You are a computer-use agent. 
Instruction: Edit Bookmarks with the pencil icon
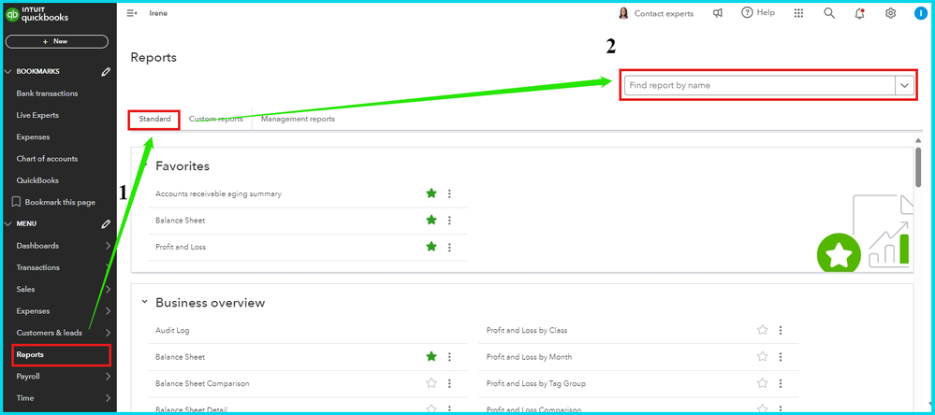point(106,71)
